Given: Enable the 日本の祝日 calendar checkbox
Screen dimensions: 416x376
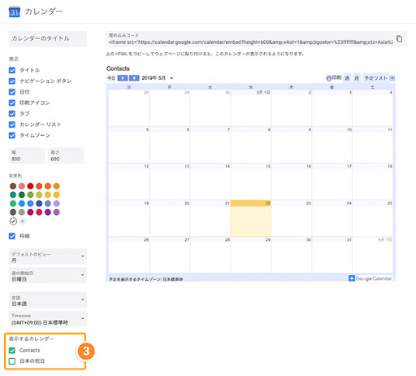Looking at the screenshot, I should [x=12, y=361].
